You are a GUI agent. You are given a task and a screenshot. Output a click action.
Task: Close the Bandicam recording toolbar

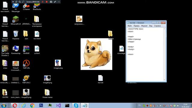point(59,2)
